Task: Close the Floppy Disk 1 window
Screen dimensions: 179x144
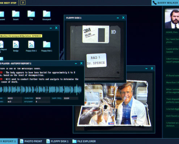Action: tap(123, 18)
